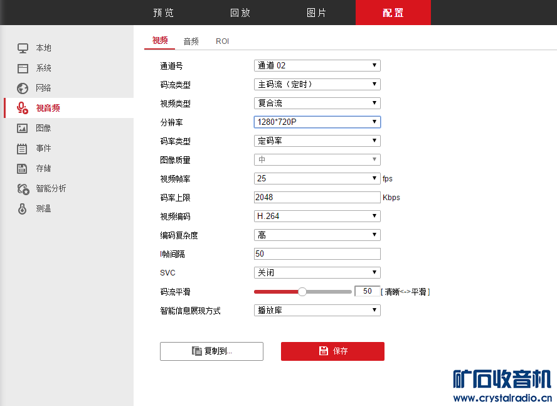Open the 智能信息展现方式 dropdown showing 播放库
Image resolution: width=557 pixels, height=406 pixels.
[317, 311]
